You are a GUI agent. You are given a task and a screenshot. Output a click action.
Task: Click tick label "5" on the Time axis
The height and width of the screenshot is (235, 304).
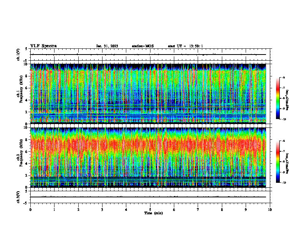point(150,210)
